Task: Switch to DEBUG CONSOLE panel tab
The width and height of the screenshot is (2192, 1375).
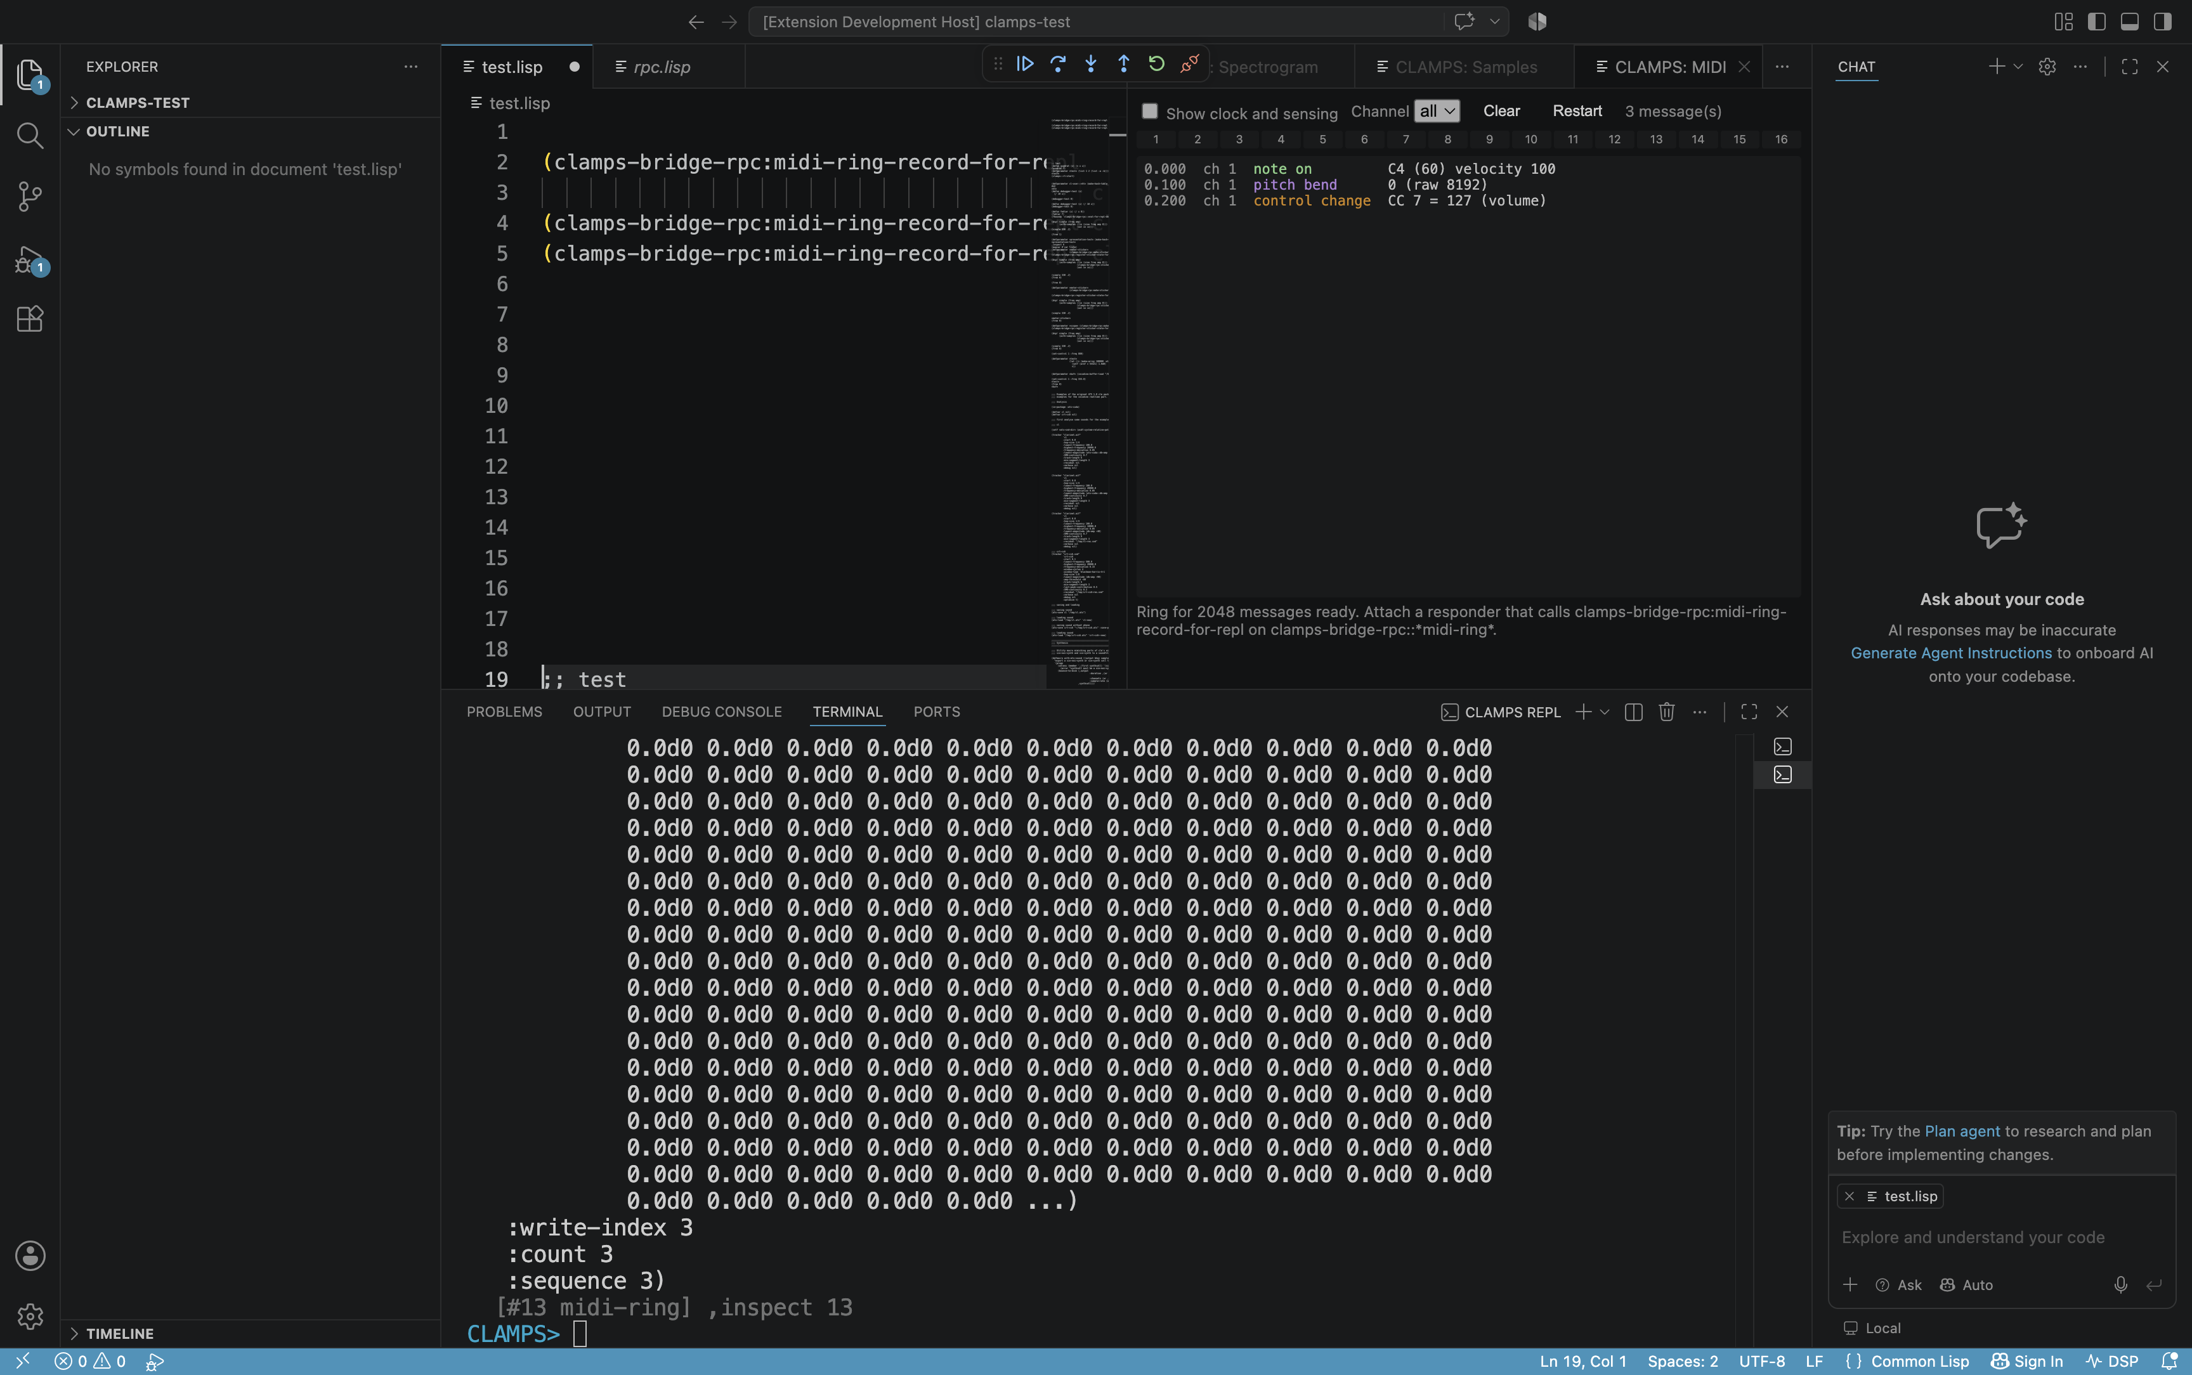Action: tap(721, 712)
